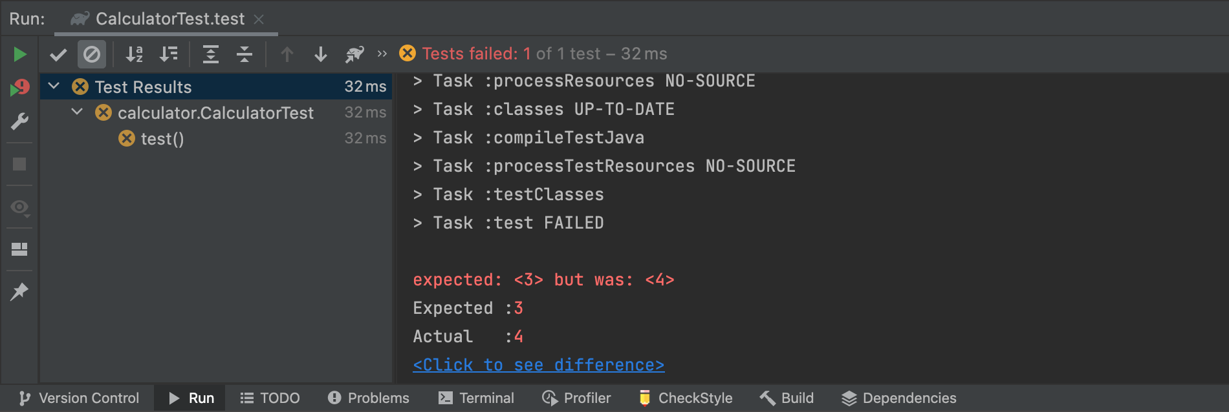Expand all test nodes
Viewport: 1229px width, 412px height.
pyautogui.click(x=210, y=54)
